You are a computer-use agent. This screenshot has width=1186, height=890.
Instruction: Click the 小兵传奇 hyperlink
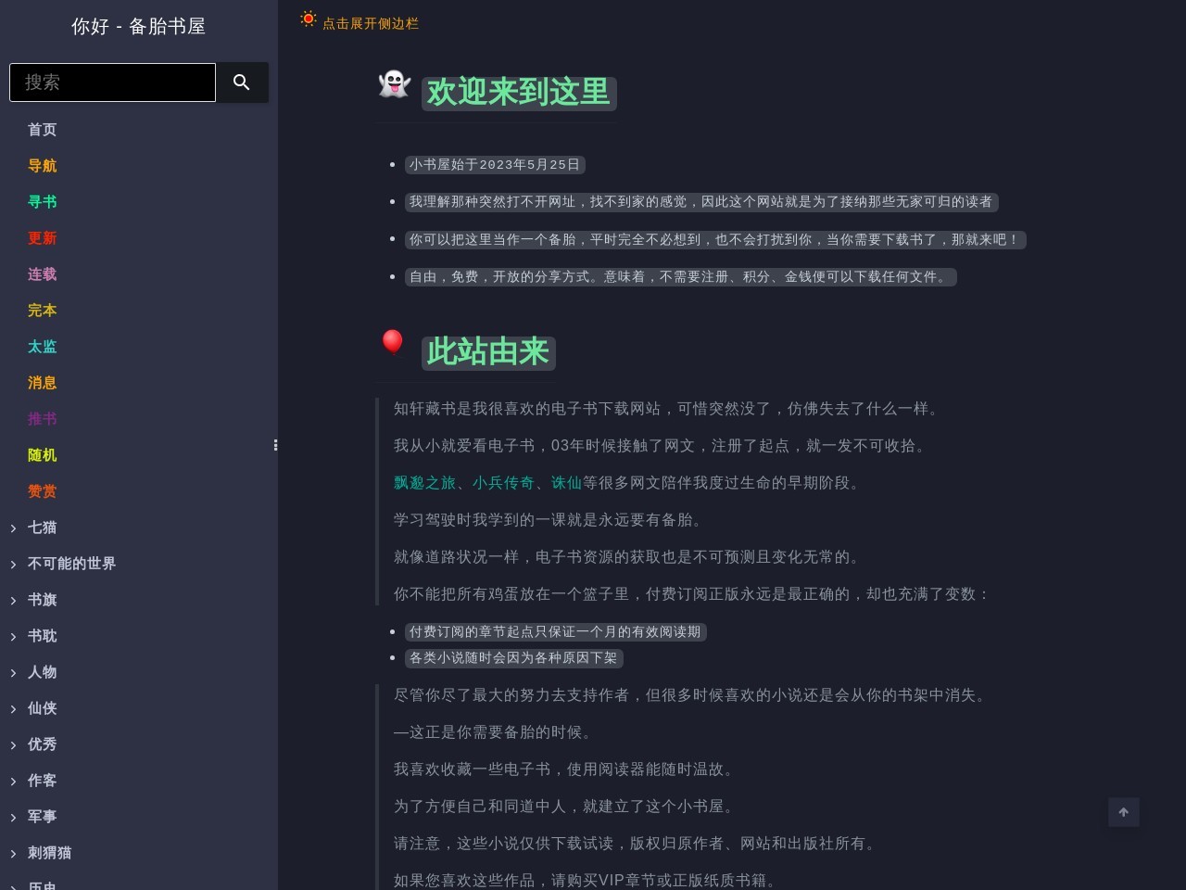click(x=503, y=482)
